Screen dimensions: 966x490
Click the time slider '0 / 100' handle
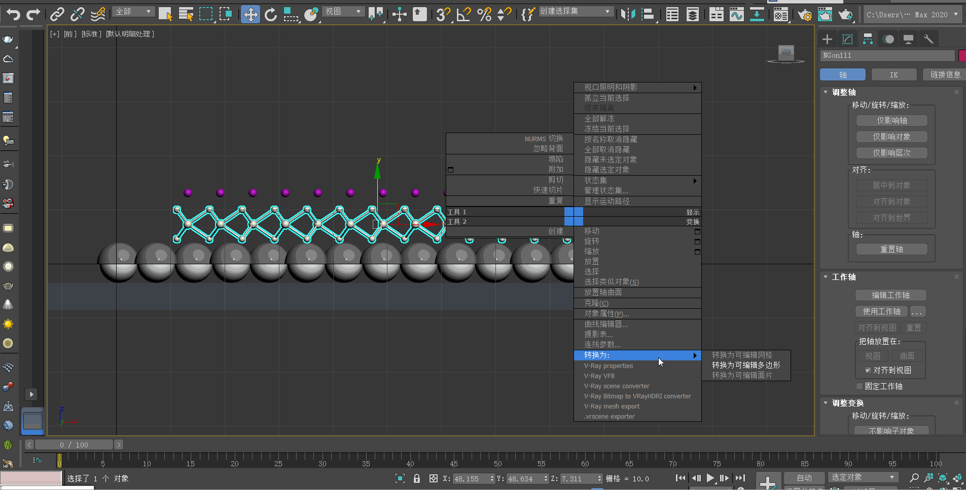pyautogui.click(x=74, y=445)
